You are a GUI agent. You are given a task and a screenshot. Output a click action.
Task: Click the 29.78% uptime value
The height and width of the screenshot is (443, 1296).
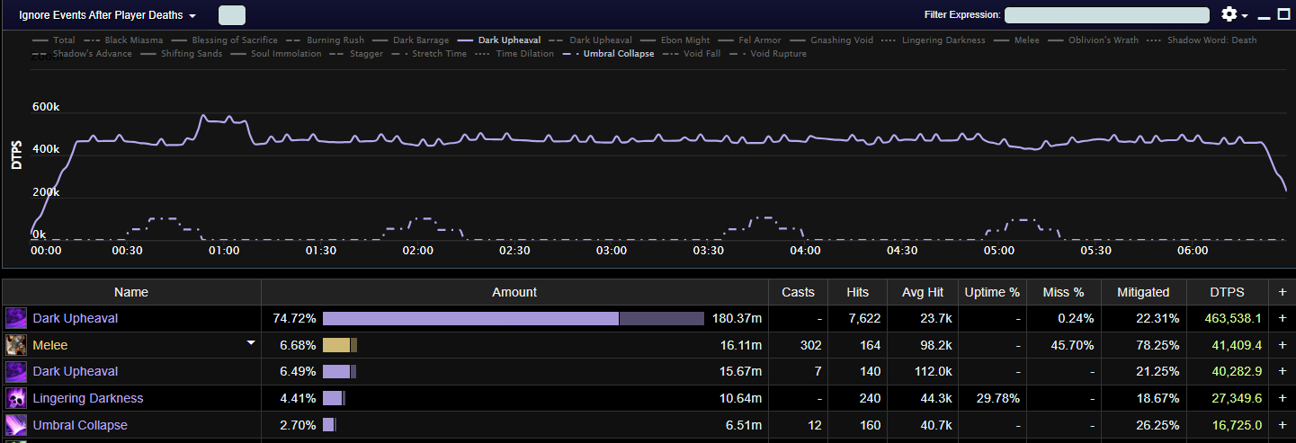[x=998, y=398]
